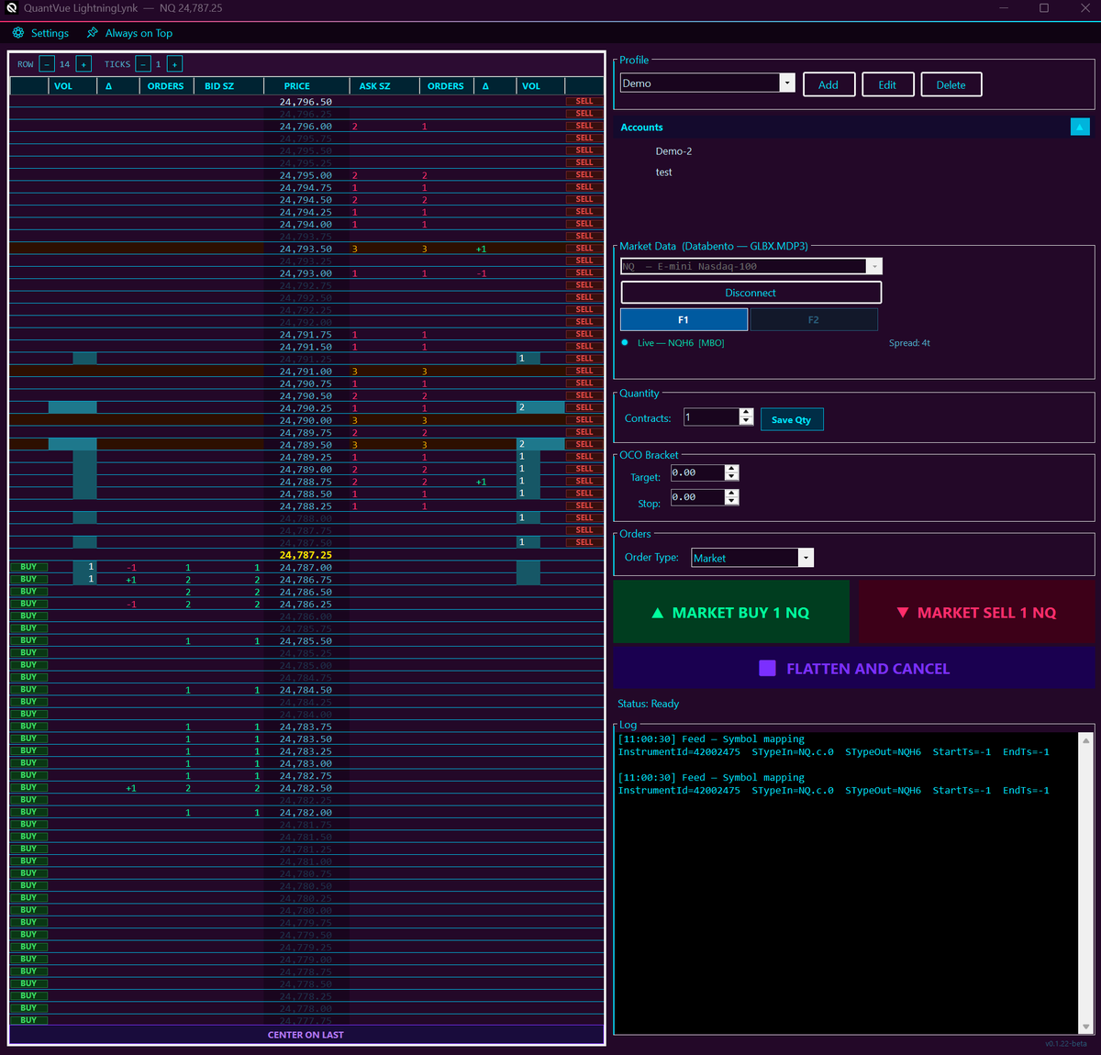The image size is (1101, 1055).
Task: Click BUY at price 24,784.50
Action: click(x=28, y=690)
